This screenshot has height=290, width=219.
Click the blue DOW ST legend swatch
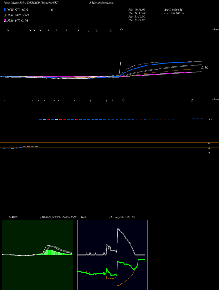tap(5, 10)
